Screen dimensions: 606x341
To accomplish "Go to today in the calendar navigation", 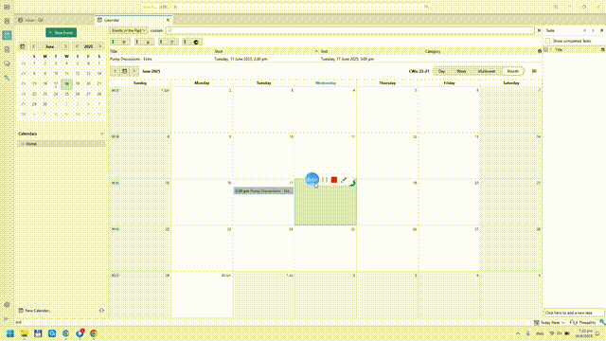I will [x=124, y=71].
